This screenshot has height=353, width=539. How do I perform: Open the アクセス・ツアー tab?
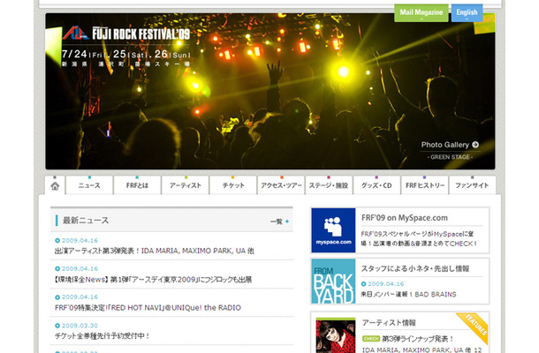pos(281,185)
